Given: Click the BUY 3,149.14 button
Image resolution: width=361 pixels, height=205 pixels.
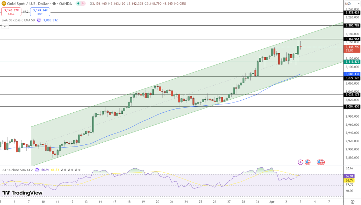Looking at the screenshot, I should click(x=40, y=12).
